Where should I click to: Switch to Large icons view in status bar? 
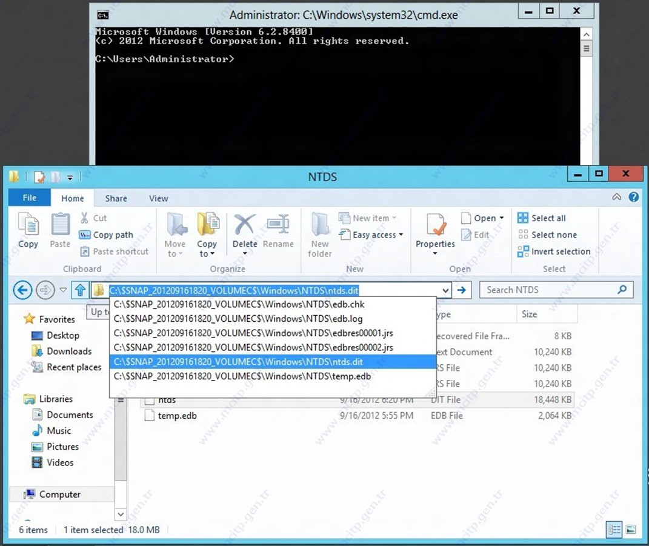(x=631, y=530)
